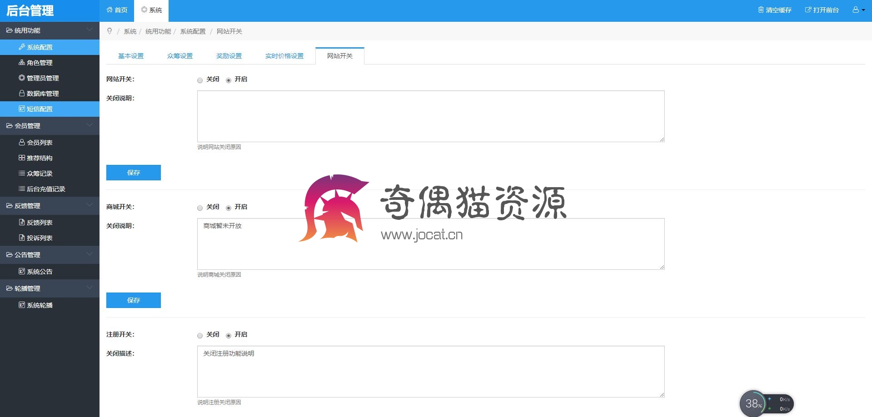
Task: Click the external link icon beside 打开前台
Action: coord(808,10)
